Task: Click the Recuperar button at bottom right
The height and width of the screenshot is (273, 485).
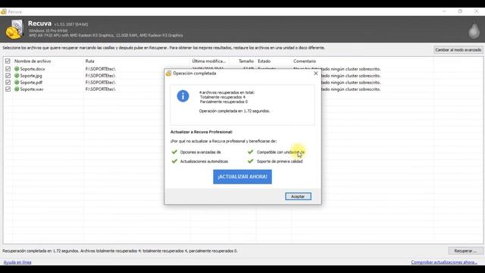Action: pos(465,251)
